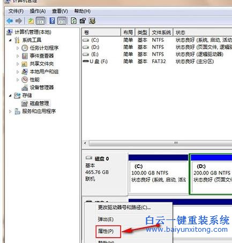
Task: Expand the 任务计划程序 node
Action: point(18,48)
